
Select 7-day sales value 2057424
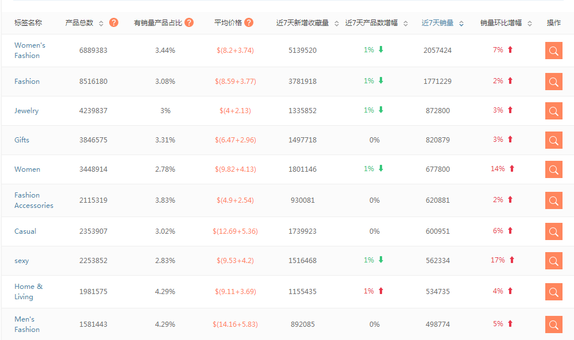point(437,51)
